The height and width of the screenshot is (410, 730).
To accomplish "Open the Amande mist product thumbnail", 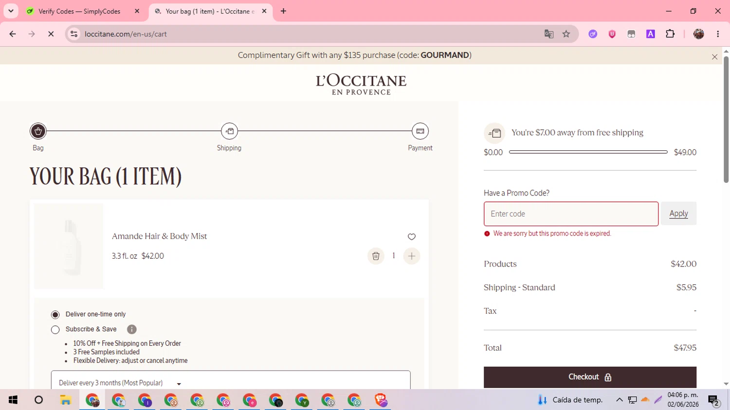I will pos(69,246).
